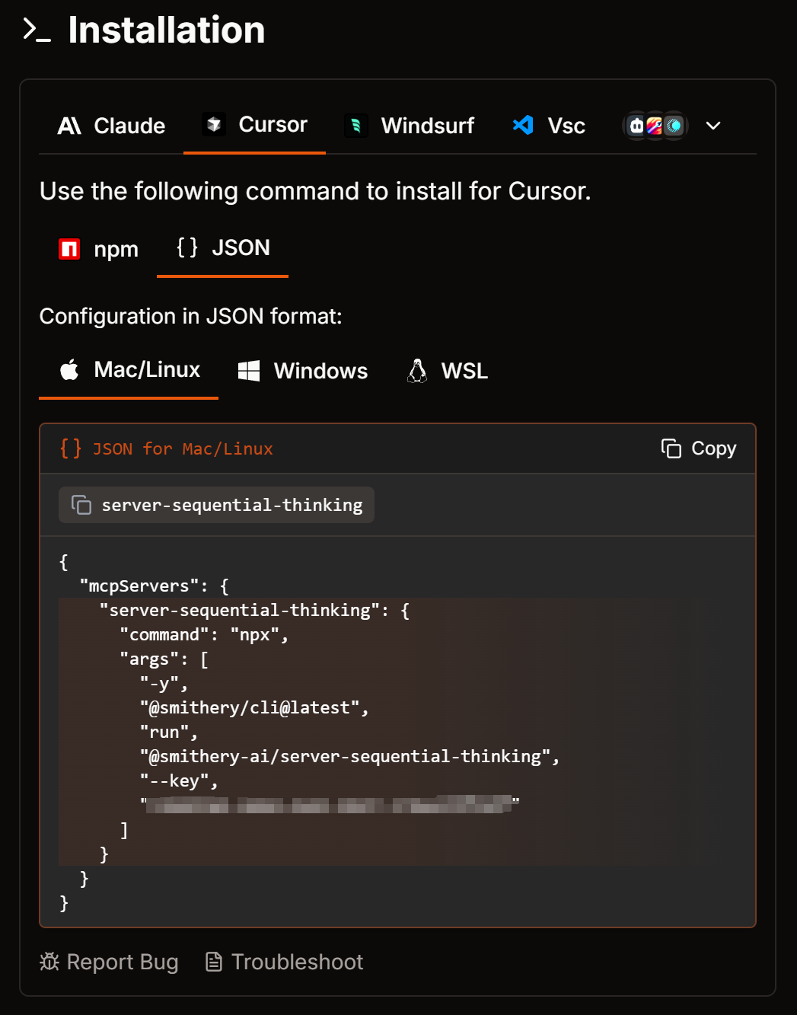Click "Configuration in JSON format:" text
Image resolution: width=797 pixels, height=1015 pixels.
(191, 316)
